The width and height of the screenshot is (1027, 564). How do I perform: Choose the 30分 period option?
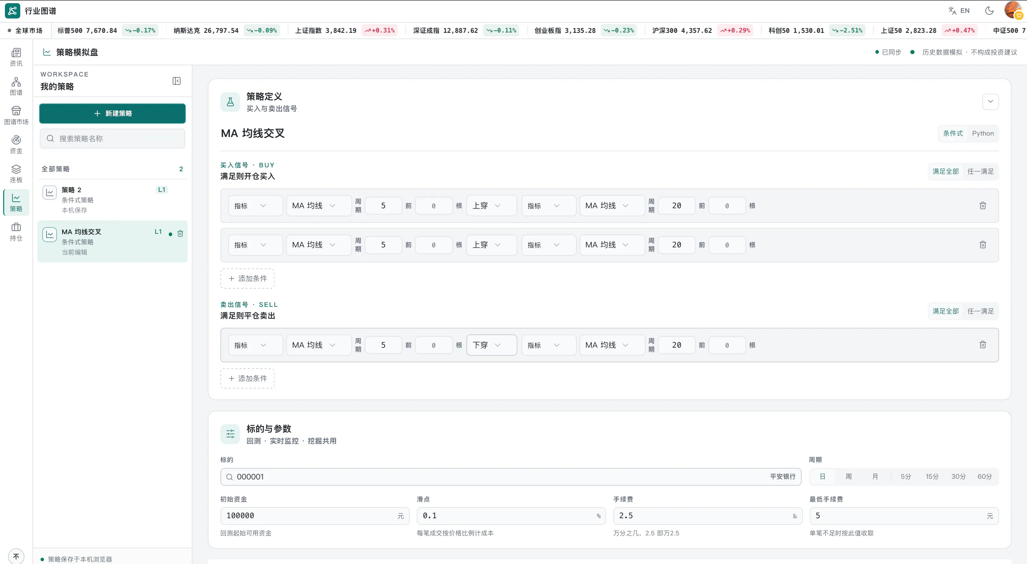coord(959,477)
